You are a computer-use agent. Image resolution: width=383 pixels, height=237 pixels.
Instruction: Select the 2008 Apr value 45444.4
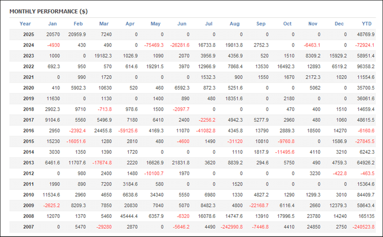(129, 216)
